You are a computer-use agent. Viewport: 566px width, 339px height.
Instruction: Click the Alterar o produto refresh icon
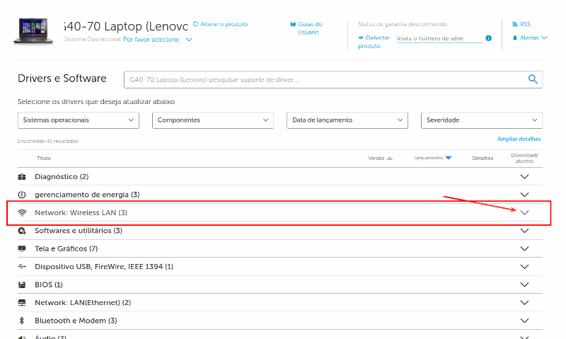click(x=196, y=24)
